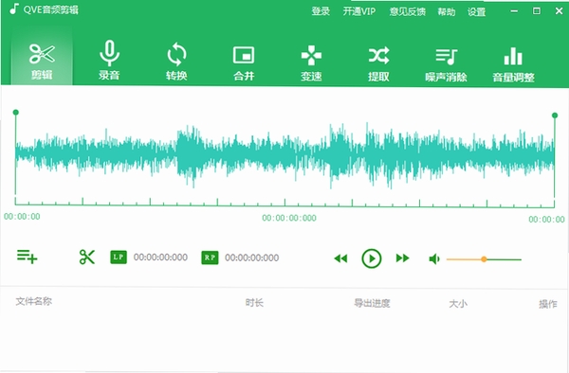569x373 pixels.
Task: Minimize the QVE window
Action: [514, 11]
